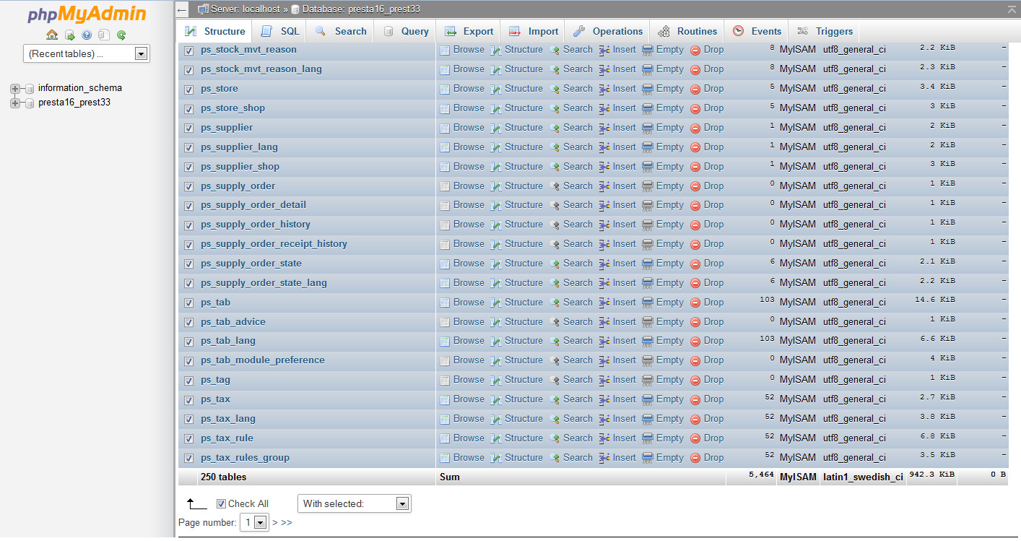This screenshot has width=1021, height=541.
Task: Click the collapse navigation panel arrow icon
Action: coord(183,10)
